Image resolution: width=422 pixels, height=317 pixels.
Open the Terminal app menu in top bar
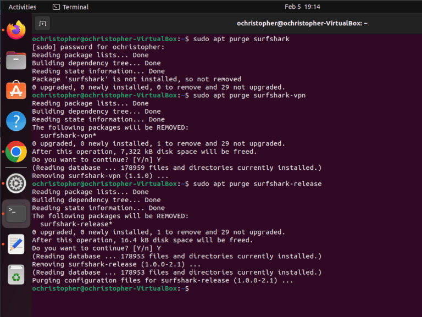coord(70,7)
